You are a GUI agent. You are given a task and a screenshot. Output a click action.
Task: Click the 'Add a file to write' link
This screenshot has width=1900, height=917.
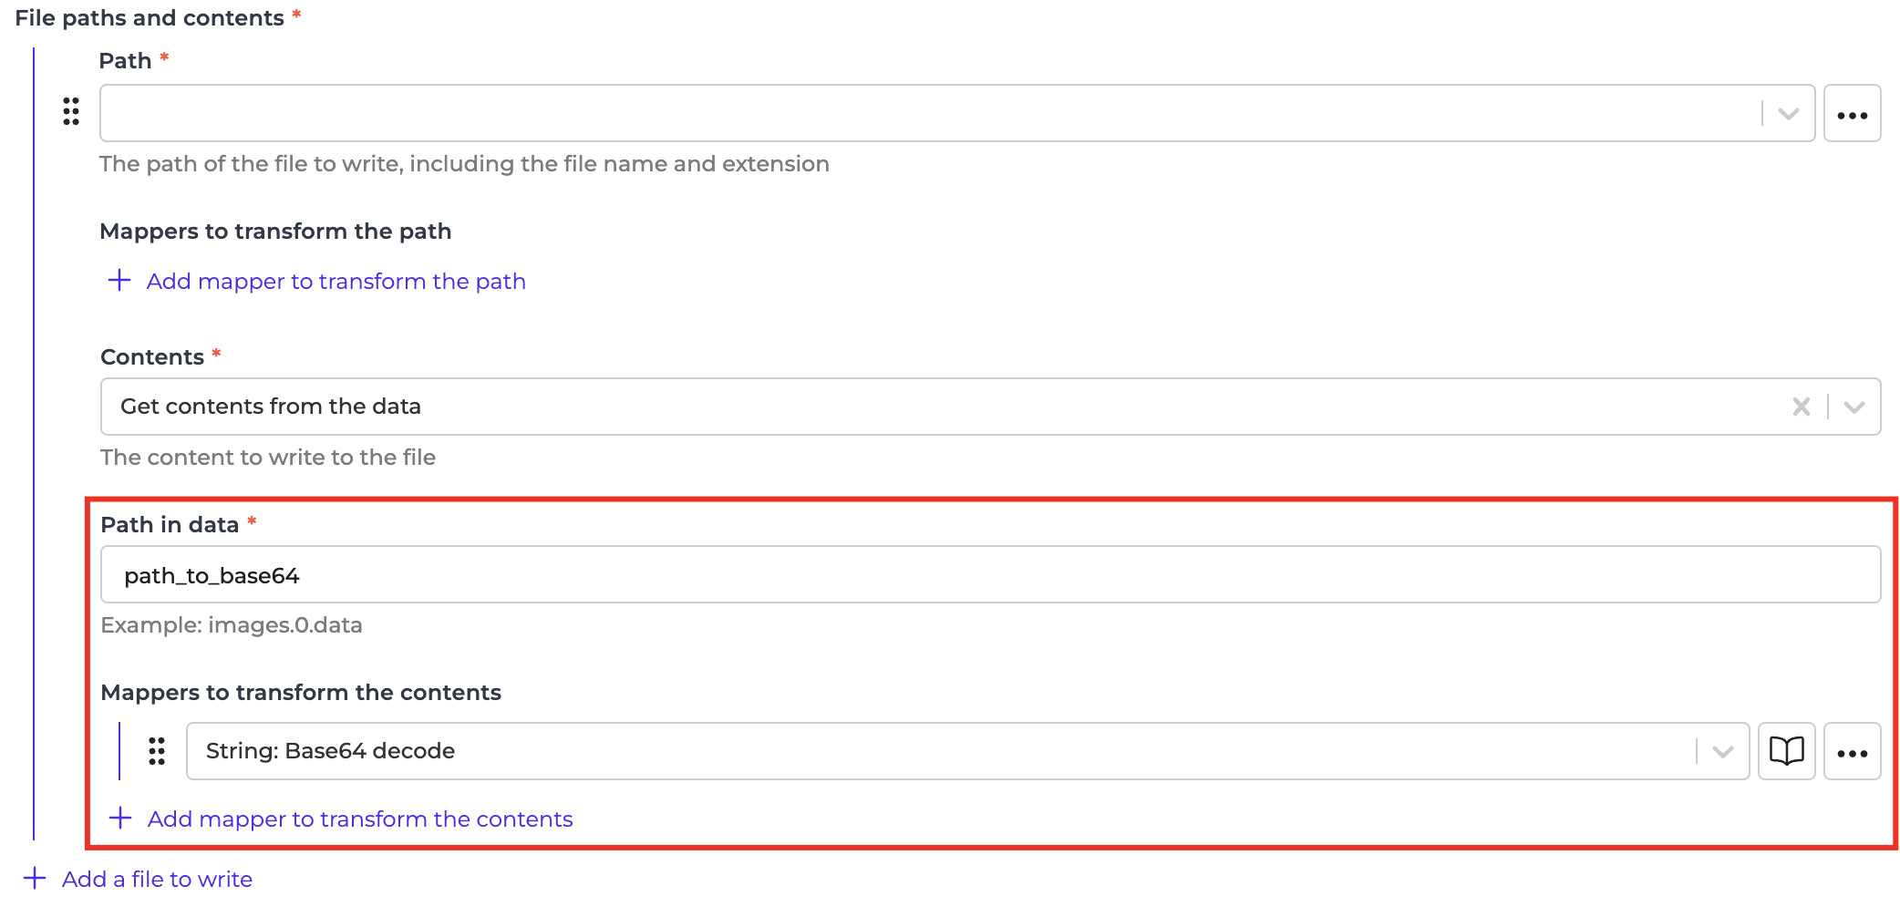[157, 880]
